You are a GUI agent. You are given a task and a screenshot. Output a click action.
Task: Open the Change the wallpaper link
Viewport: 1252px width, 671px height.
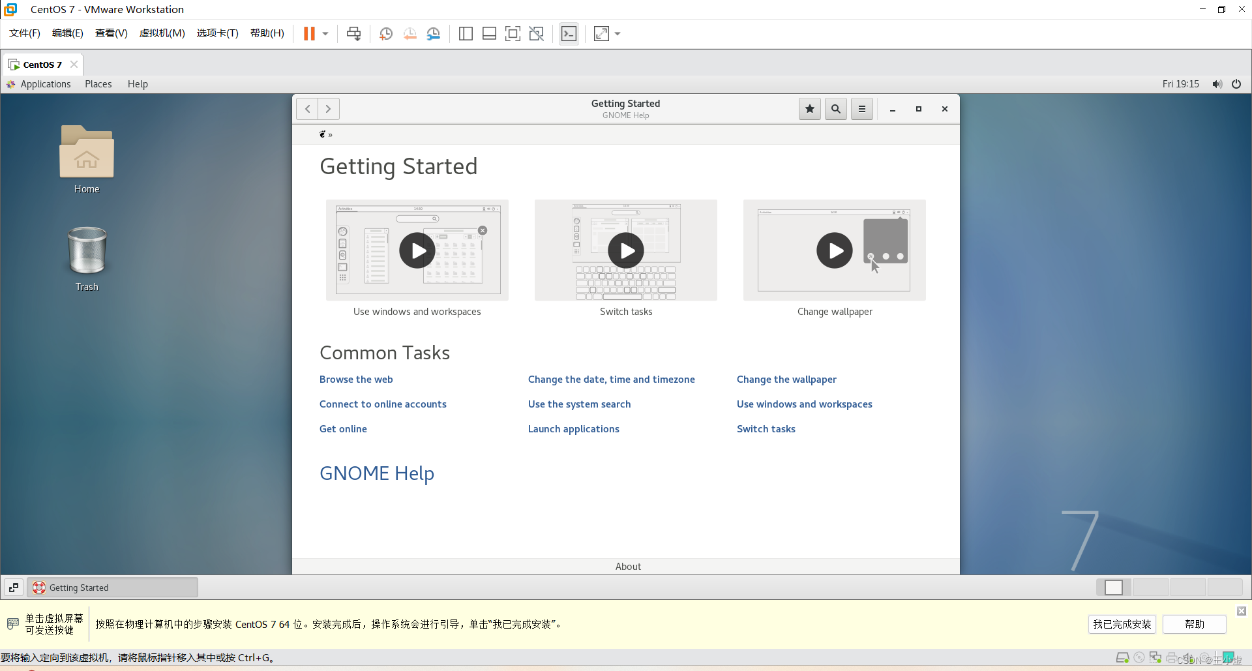pos(786,380)
